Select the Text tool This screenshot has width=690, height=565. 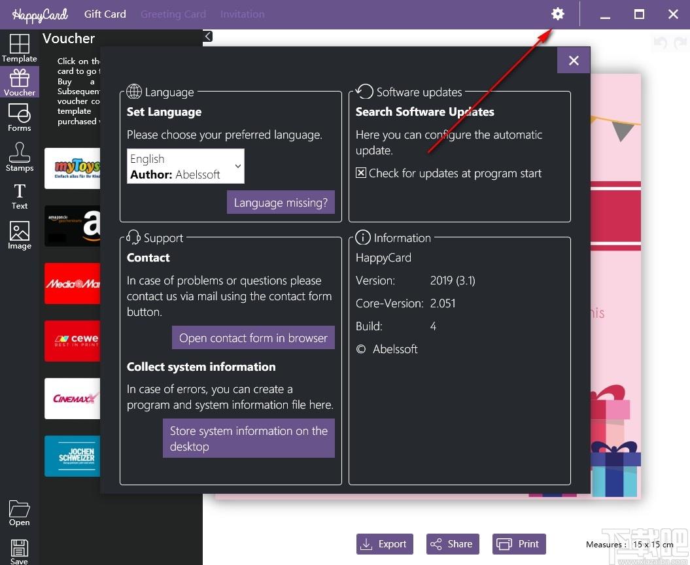pos(20,196)
